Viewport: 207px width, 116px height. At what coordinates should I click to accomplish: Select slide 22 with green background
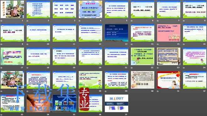coord(143,56)
